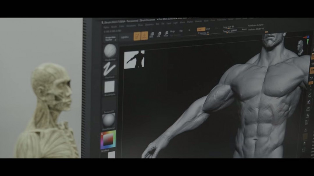Click the head camera orientation widget
Viewport: 314px width, 176px height.
coord(300,47)
